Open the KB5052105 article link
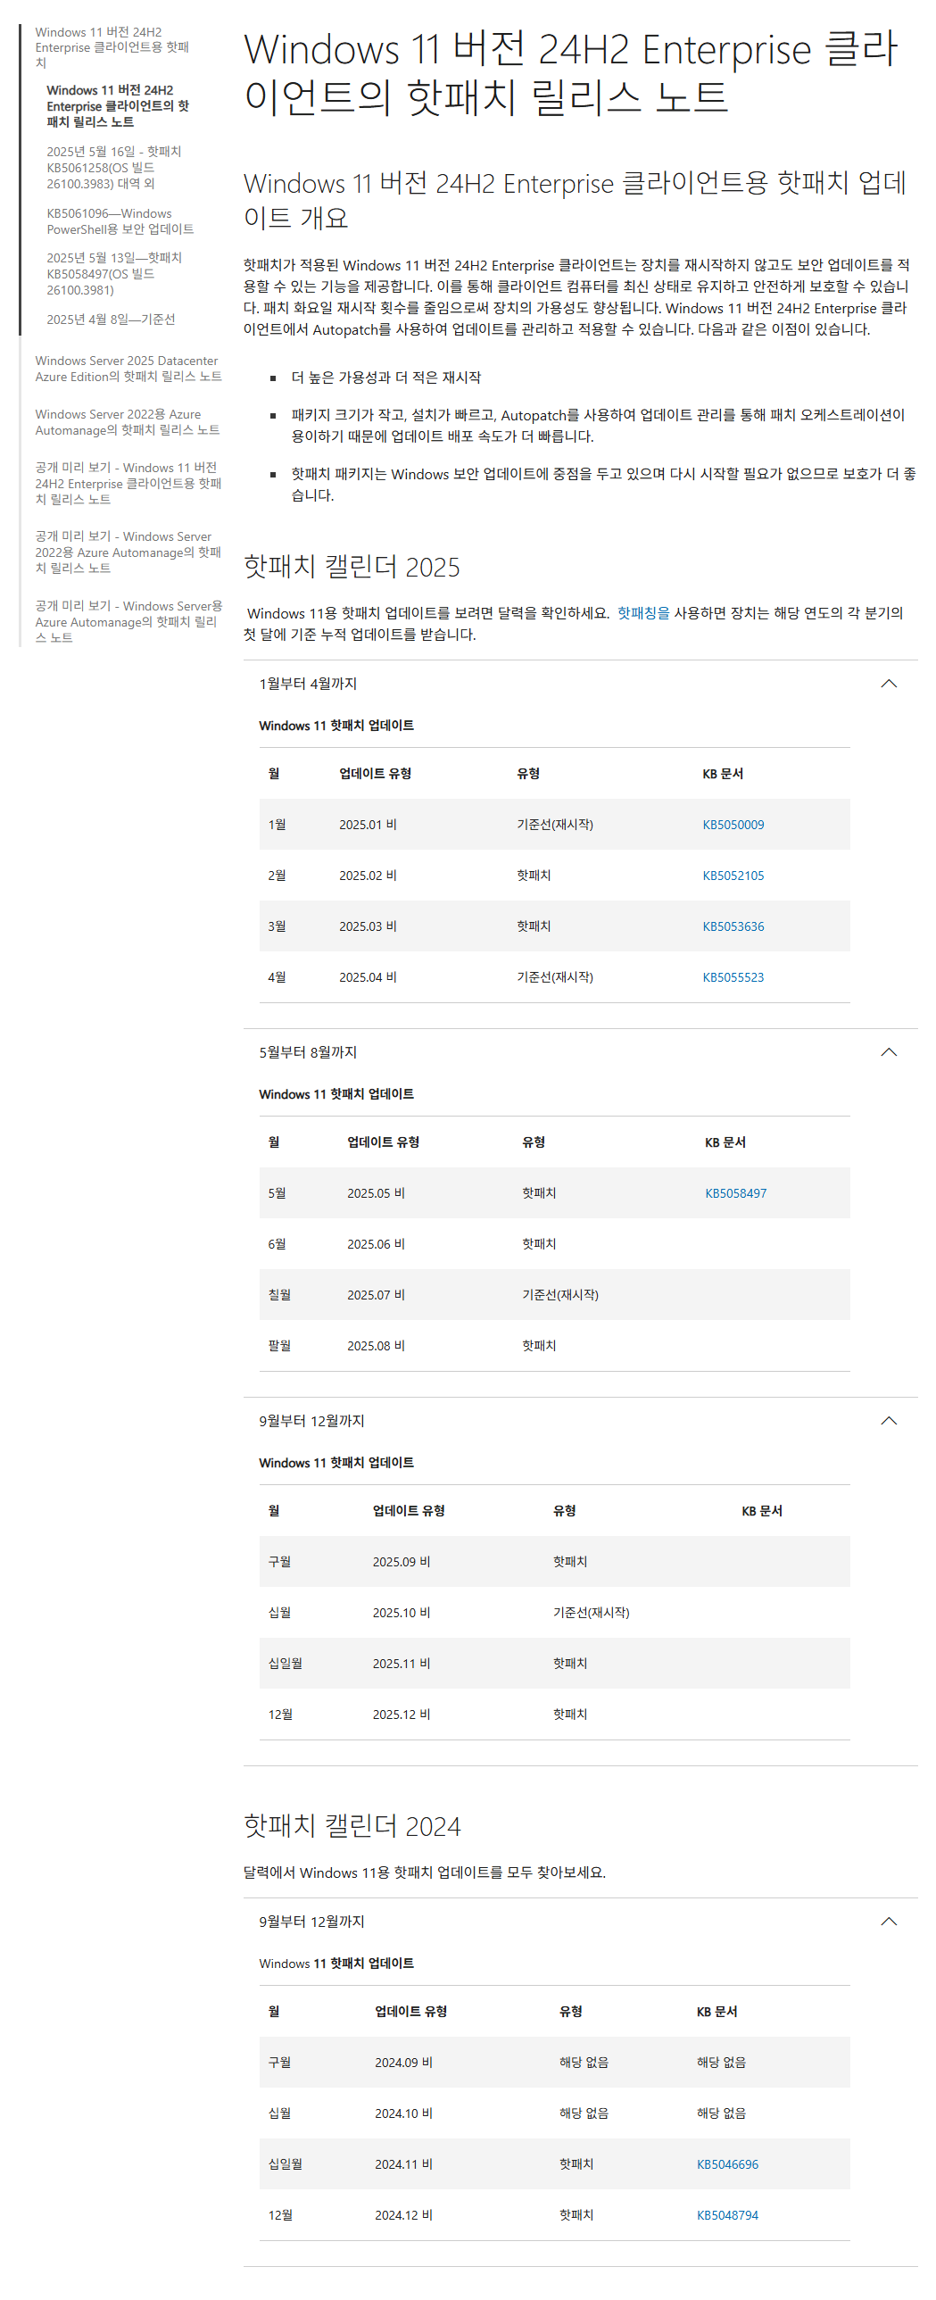The height and width of the screenshot is (2300, 936). [x=733, y=876]
